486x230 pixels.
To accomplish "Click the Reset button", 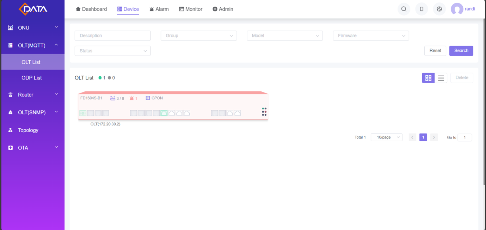I will [435, 51].
